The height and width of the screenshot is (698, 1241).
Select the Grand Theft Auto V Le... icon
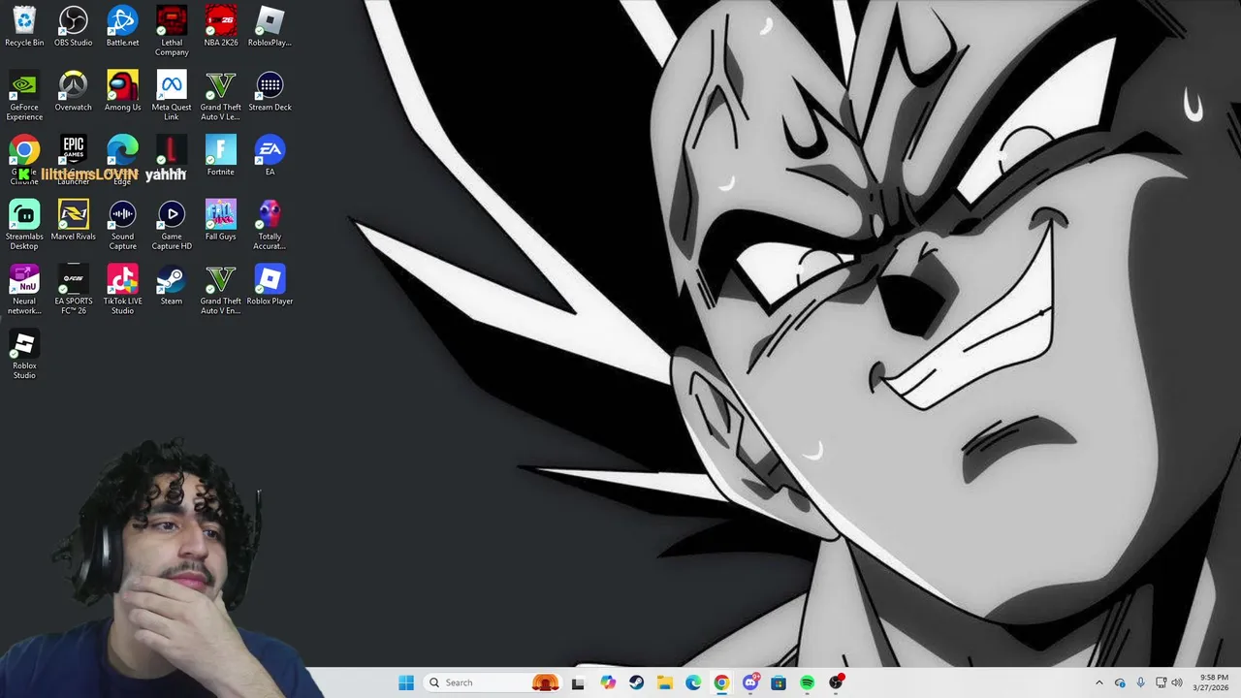click(221, 96)
